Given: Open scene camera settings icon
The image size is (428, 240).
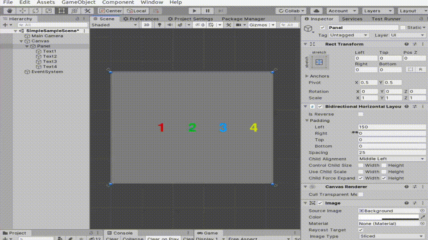Looking at the screenshot, I should 239,25.
